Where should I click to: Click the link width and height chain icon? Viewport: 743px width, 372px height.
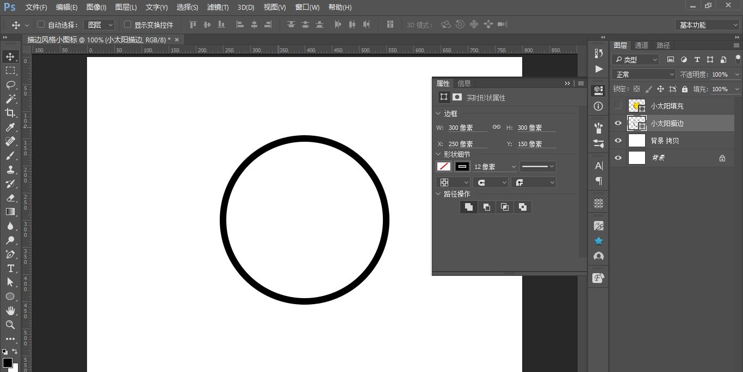pos(497,127)
